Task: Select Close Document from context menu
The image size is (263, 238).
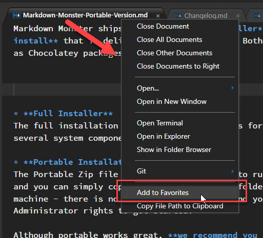Action: coord(163,27)
